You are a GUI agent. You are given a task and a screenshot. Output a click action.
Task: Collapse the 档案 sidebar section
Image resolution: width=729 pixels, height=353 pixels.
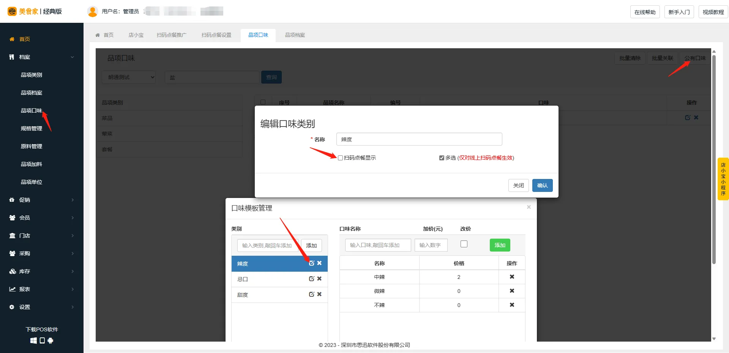click(x=42, y=57)
